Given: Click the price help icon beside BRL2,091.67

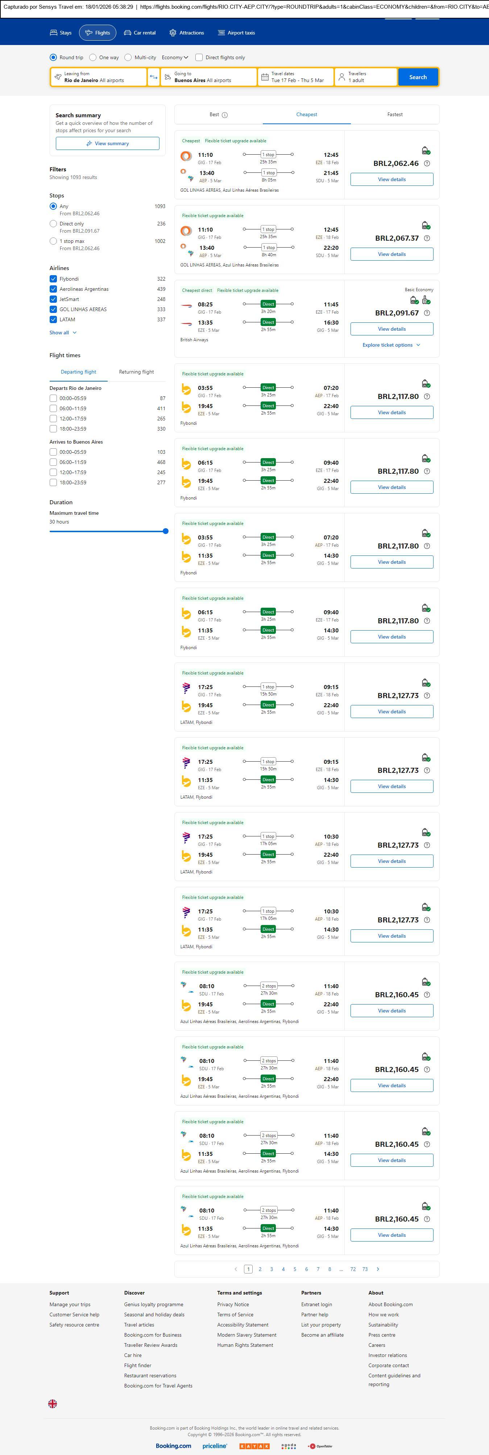Looking at the screenshot, I should click(427, 313).
